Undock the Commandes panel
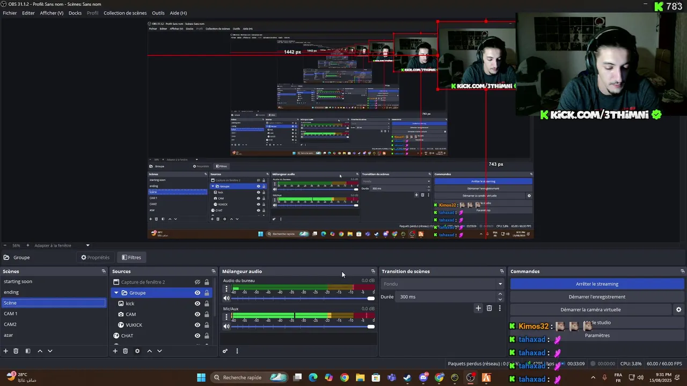Screen dimensions: 687x386 click(x=682, y=271)
